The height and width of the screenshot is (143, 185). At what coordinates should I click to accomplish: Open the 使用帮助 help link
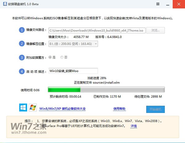click(x=119, y=108)
